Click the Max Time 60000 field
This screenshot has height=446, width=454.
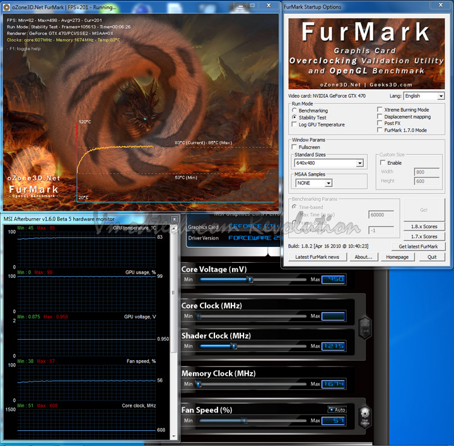point(381,215)
